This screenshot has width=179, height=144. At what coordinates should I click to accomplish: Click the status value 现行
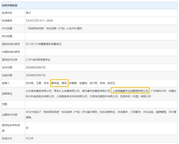(x=28, y=13)
